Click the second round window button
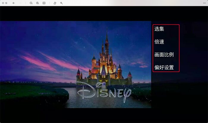 (6, 3)
